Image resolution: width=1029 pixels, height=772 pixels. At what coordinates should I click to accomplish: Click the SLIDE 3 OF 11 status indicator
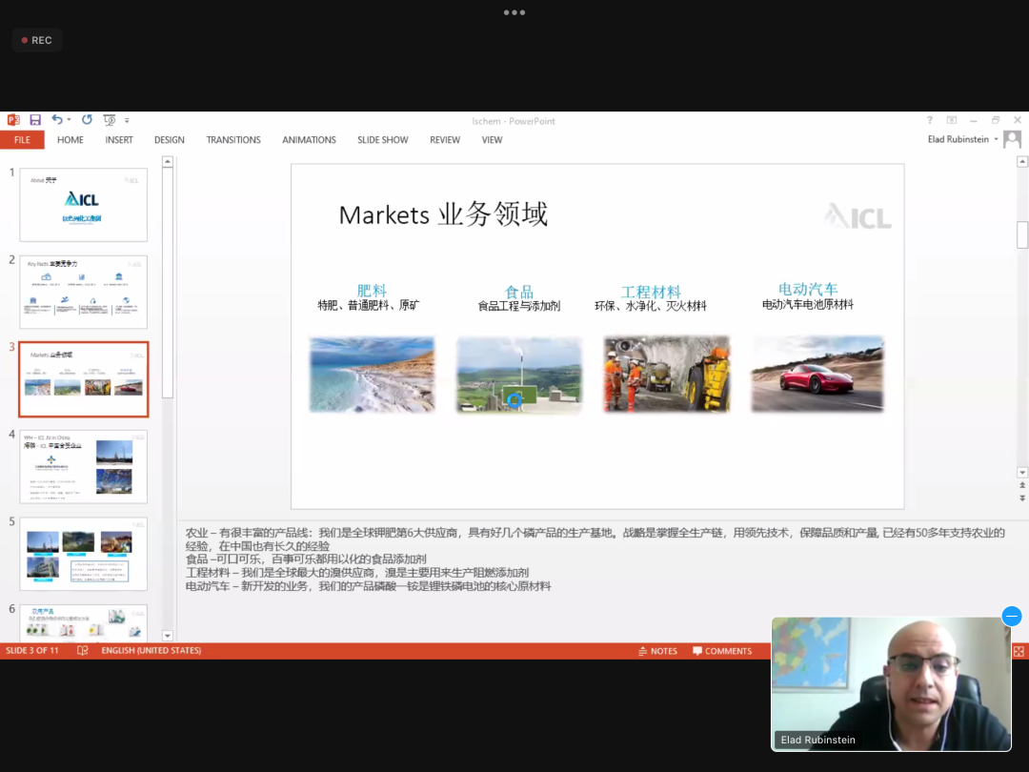point(32,651)
